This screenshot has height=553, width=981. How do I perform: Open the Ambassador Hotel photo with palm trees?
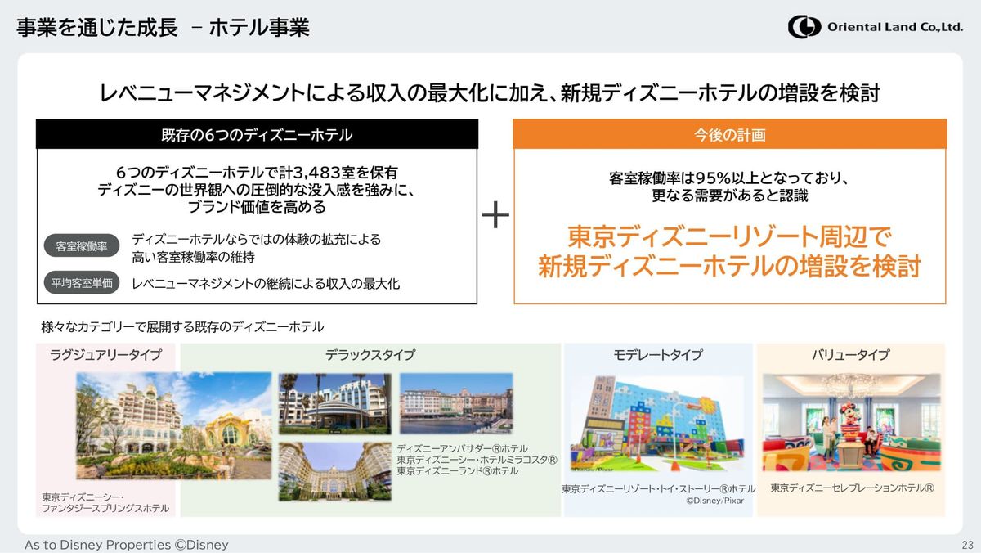334,403
